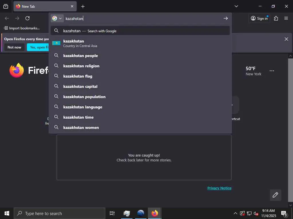Image resolution: width=293 pixels, height=219 pixels.
Task: Reload the current page
Action: click(27, 18)
